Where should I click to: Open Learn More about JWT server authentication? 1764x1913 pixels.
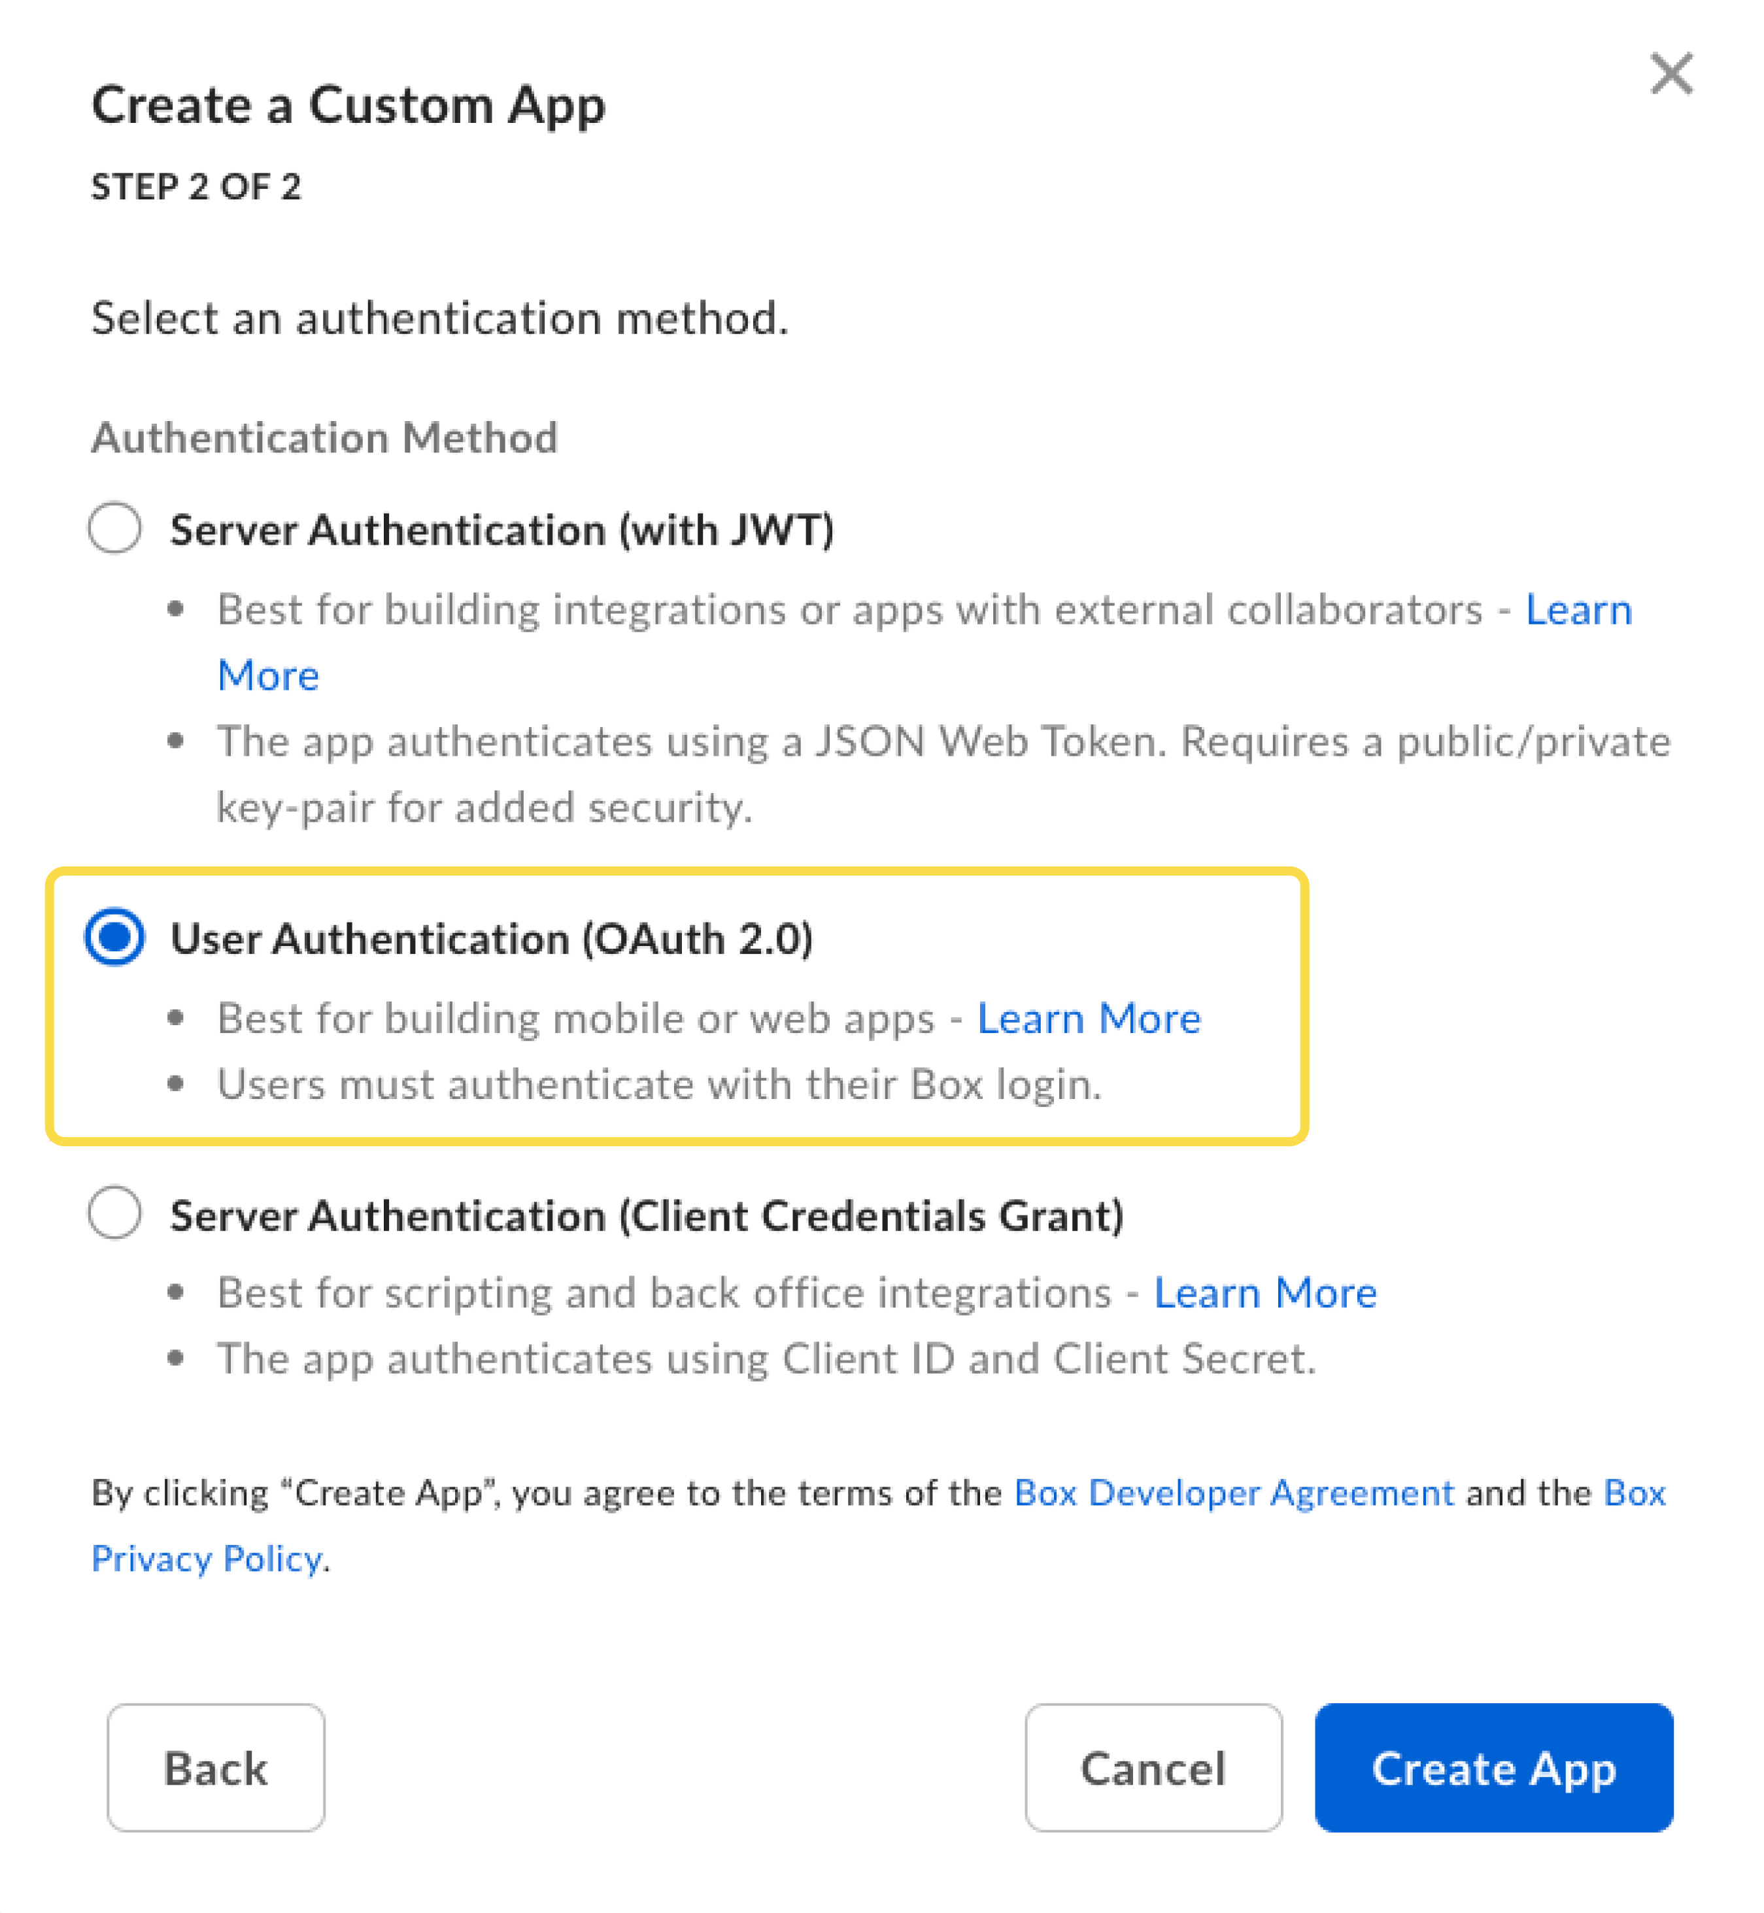point(1579,609)
